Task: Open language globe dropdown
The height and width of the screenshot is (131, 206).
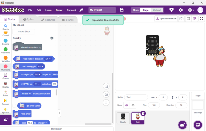Action: coord(191,10)
